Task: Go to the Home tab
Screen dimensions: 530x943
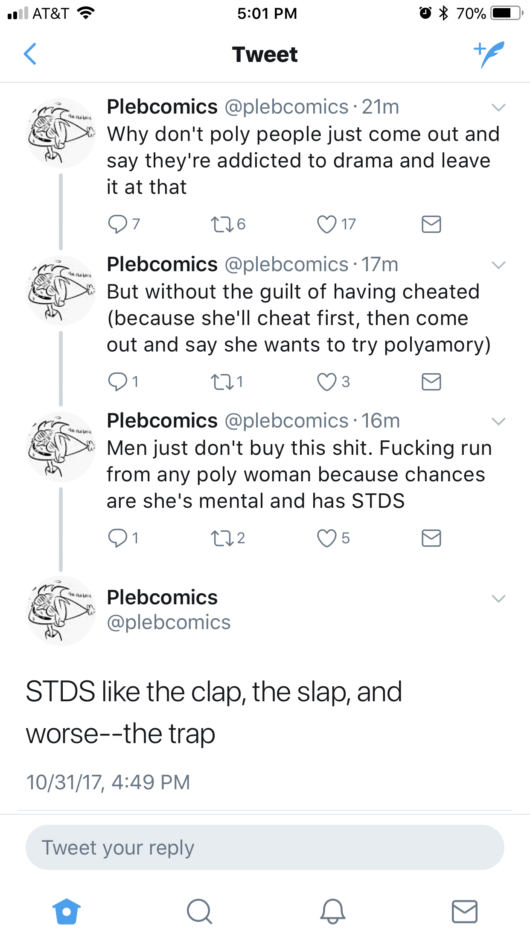Action: tap(67, 911)
